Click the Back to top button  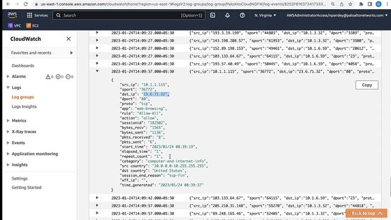click(367, 213)
